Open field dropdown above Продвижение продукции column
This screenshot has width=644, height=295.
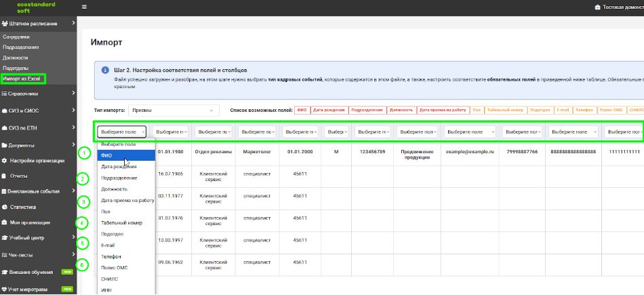click(x=418, y=132)
